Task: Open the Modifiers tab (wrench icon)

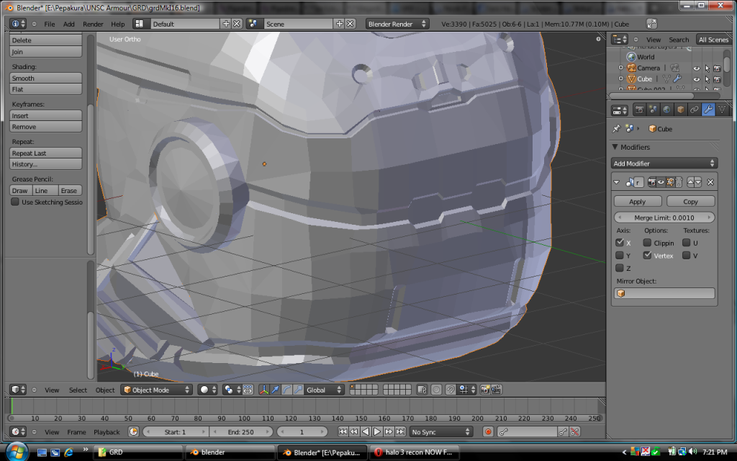Action: click(x=708, y=110)
